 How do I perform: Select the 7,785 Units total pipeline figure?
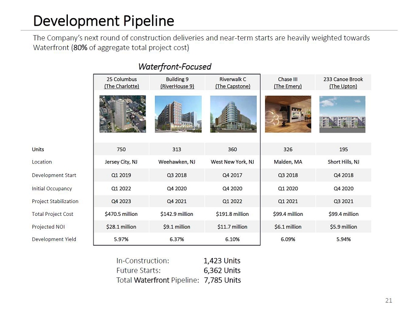[x=222, y=280]
